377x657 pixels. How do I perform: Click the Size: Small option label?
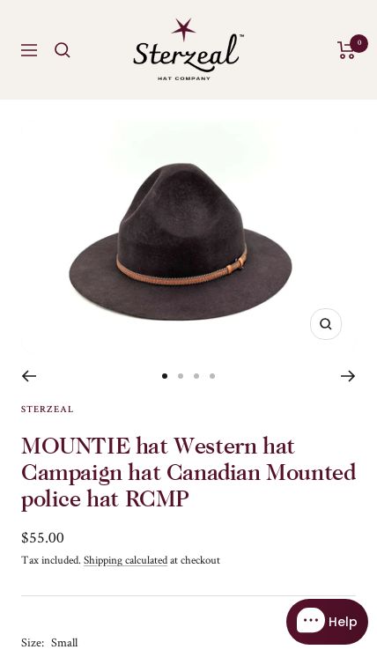49,642
